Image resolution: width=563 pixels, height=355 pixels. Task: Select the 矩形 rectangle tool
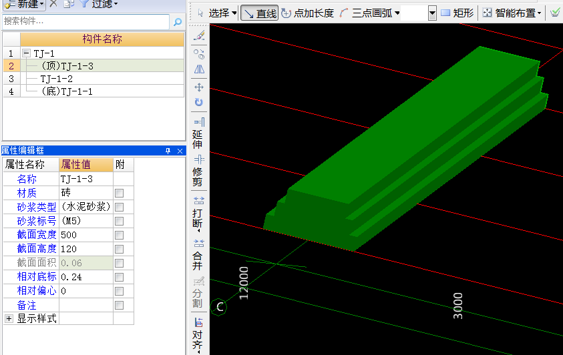coord(457,13)
